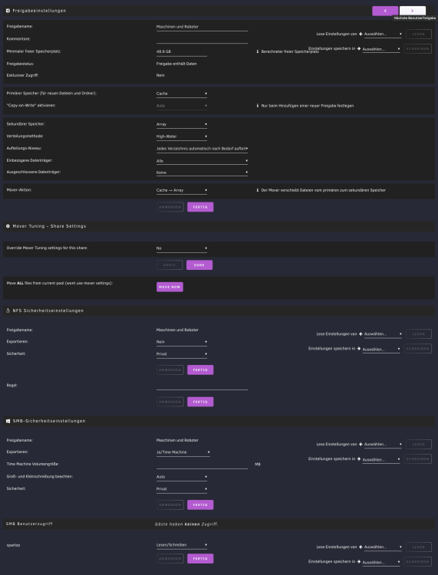Open the Primärer Speicher dropdown showing Cache
Viewport: 438px width, 575px height.
coord(182,94)
